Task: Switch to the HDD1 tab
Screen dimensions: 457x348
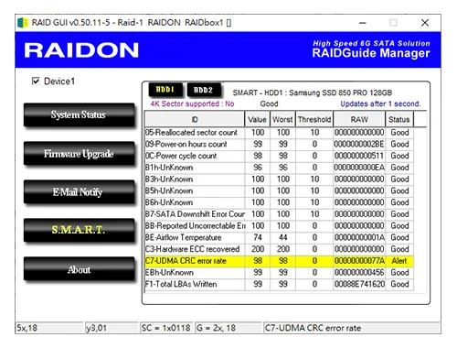Action: [x=165, y=90]
